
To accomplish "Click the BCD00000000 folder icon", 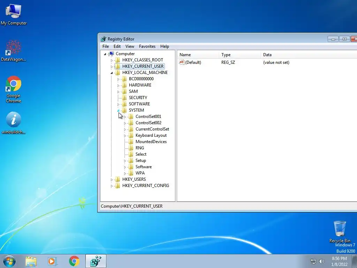I will (x=124, y=79).
